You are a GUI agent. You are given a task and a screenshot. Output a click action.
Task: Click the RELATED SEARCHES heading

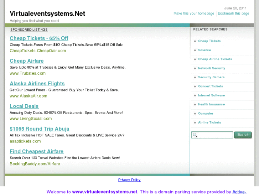click(210, 30)
